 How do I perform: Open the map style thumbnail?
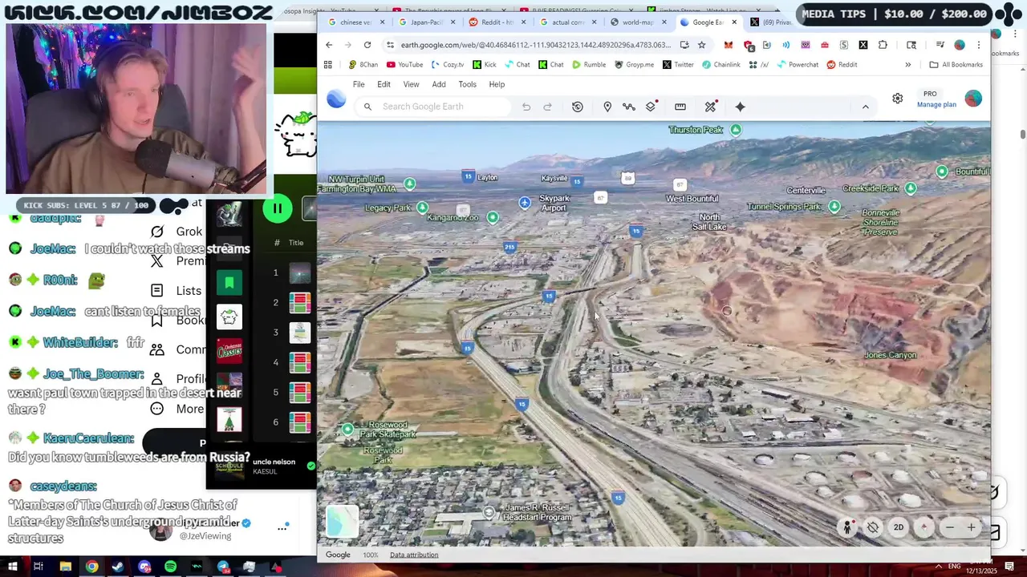tap(342, 522)
